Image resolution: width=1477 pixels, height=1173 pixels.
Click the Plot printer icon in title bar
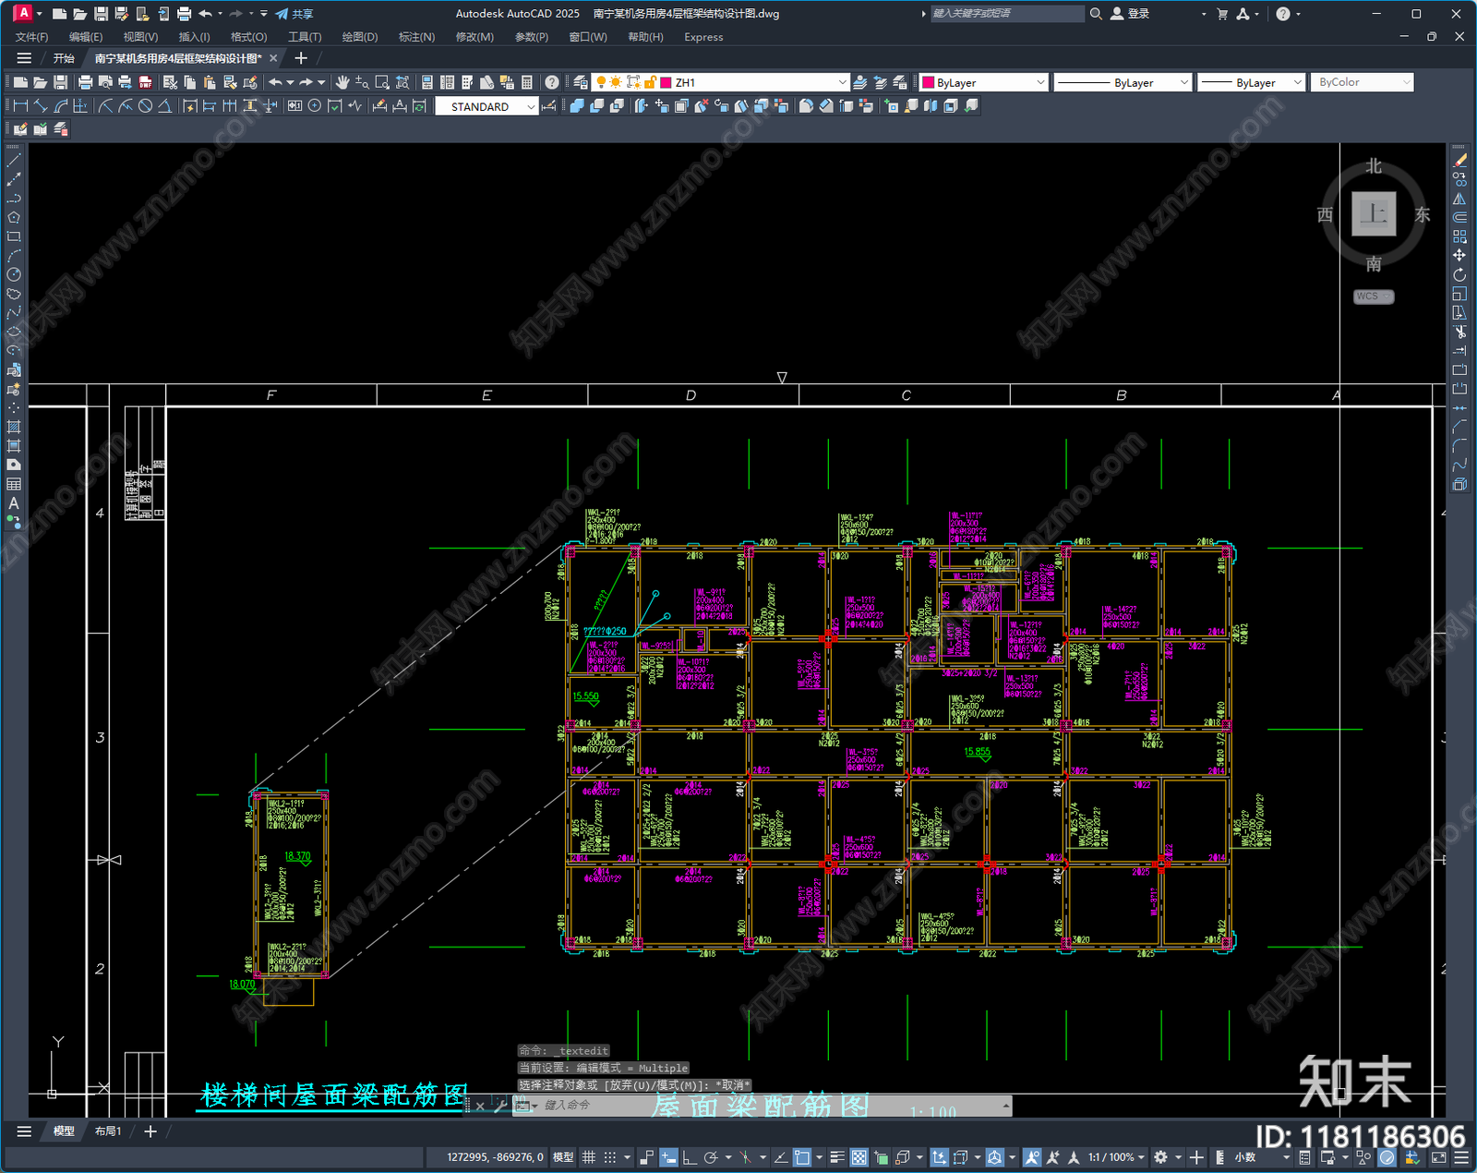[184, 14]
